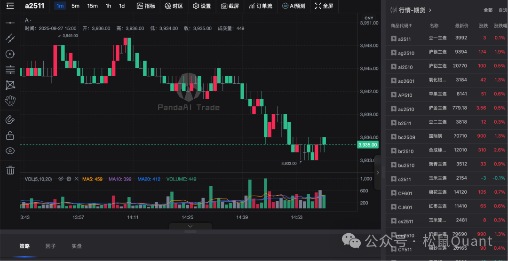Image resolution: width=508 pixels, height=261 pixels.
Task: Open VOL indicator settings gear
Action: tap(69, 179)
